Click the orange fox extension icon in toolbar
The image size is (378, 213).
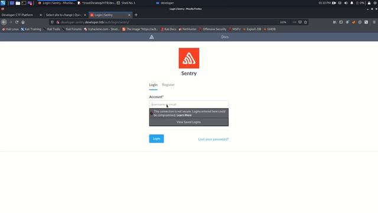coord(354,22)
